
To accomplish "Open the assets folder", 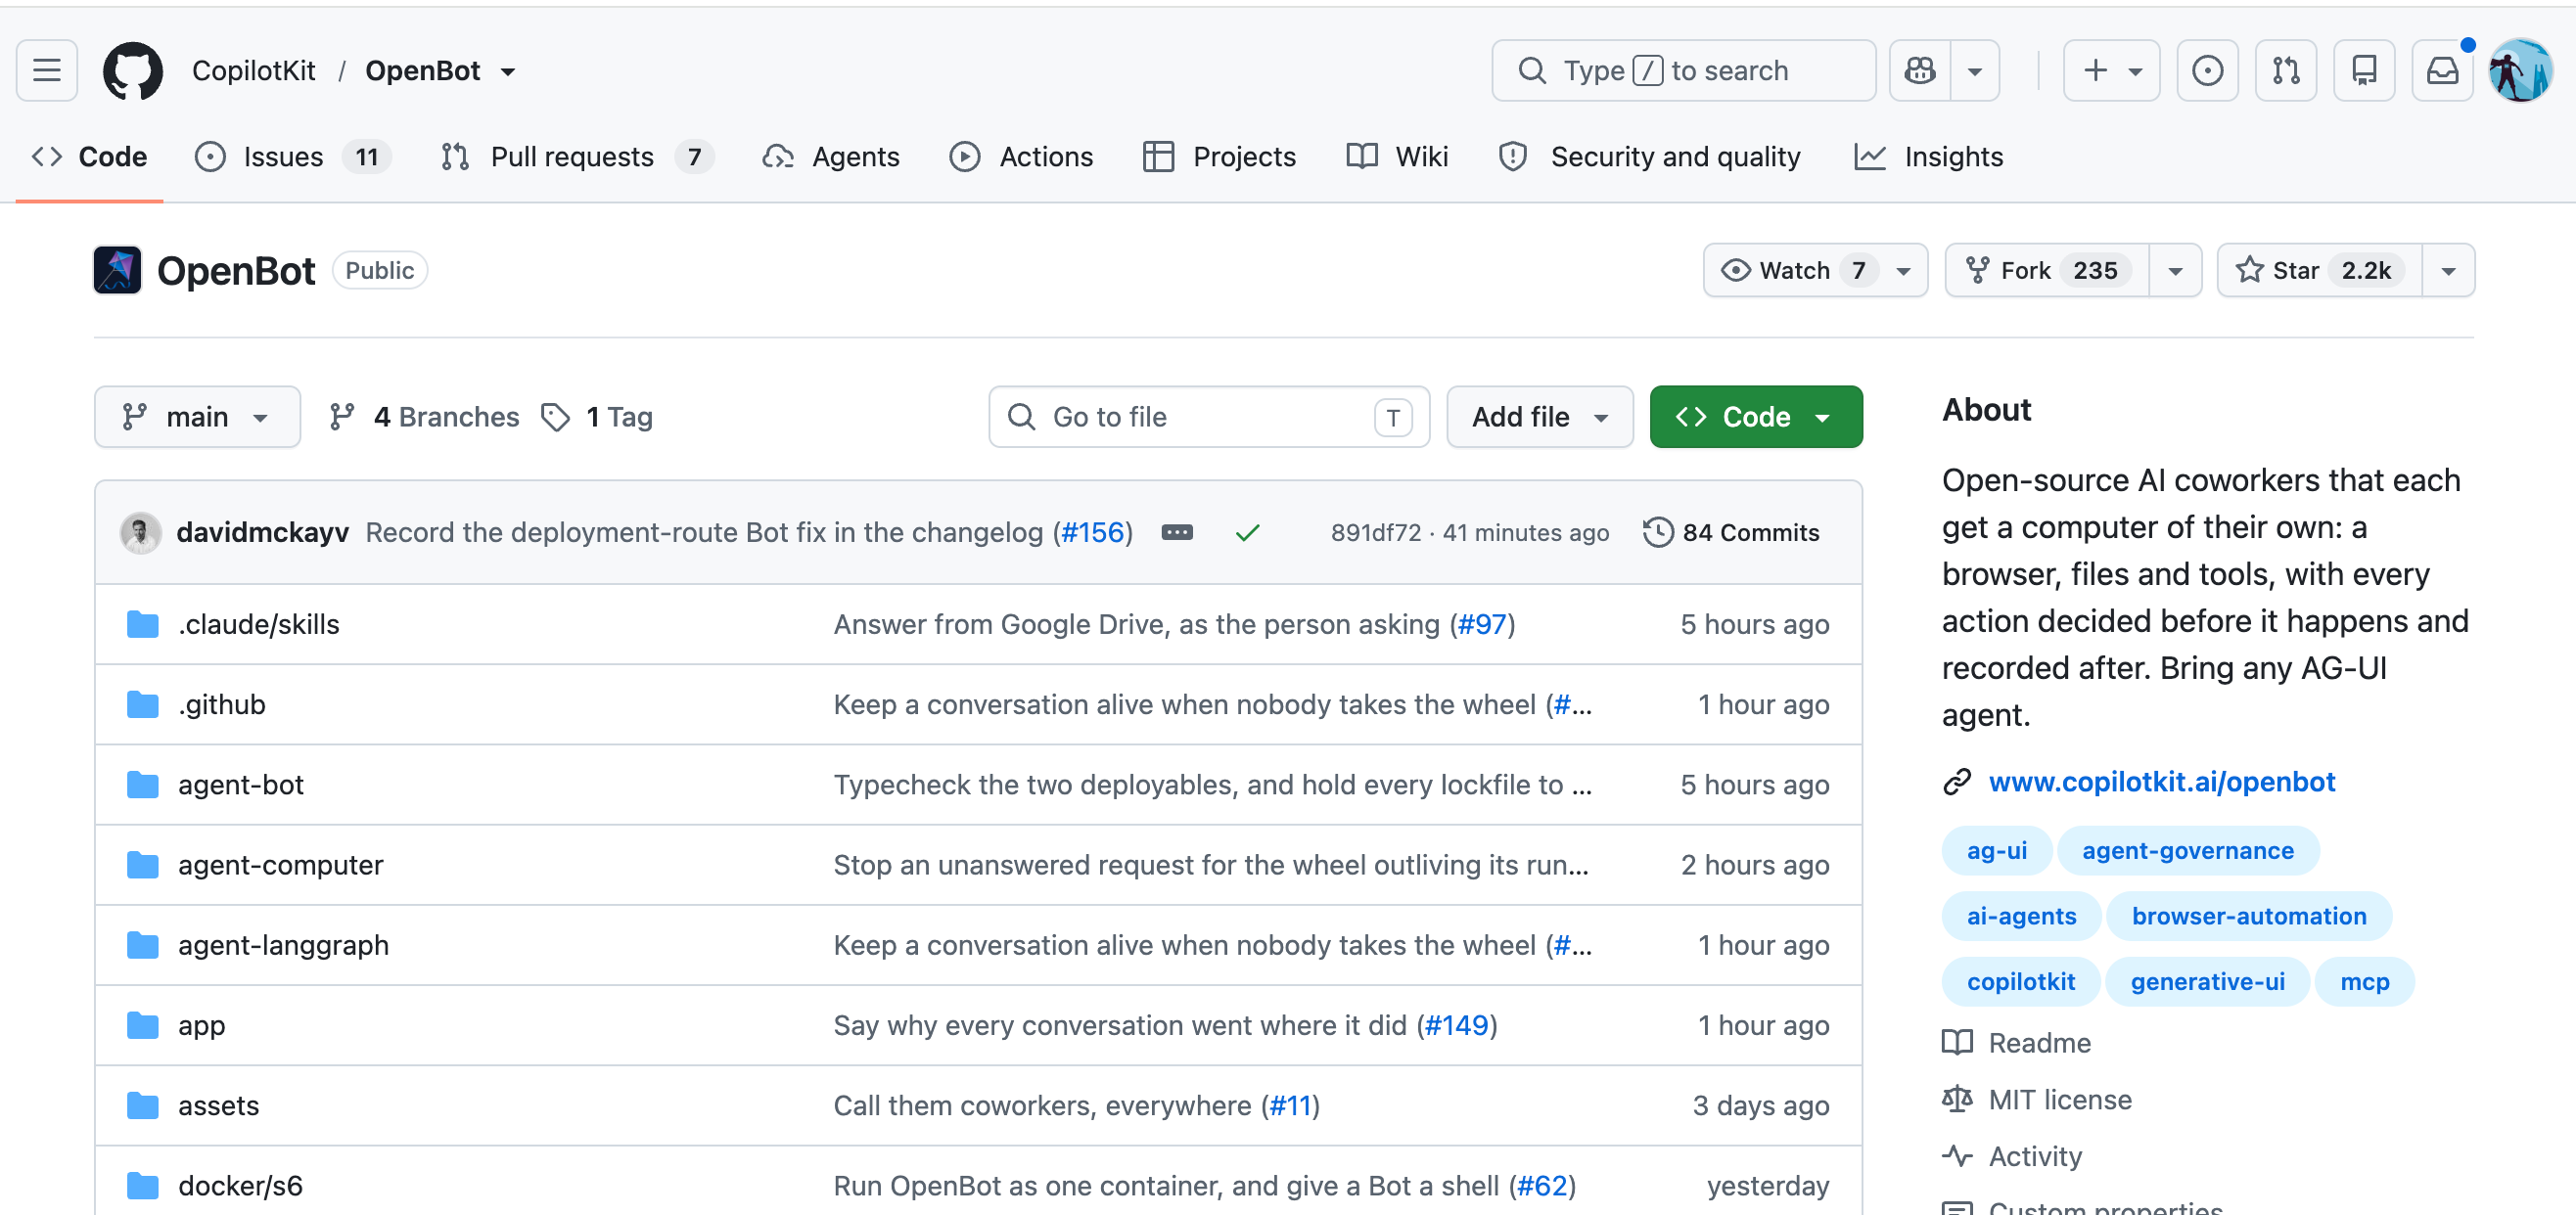I will point(219,1105).
